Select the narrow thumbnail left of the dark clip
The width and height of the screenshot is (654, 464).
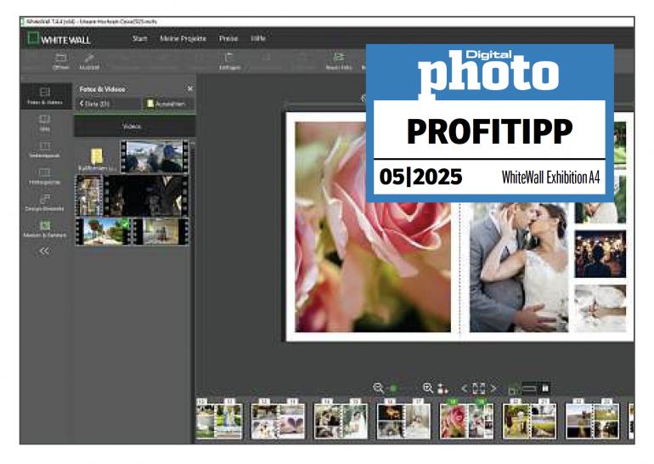[x=89, y=196]
